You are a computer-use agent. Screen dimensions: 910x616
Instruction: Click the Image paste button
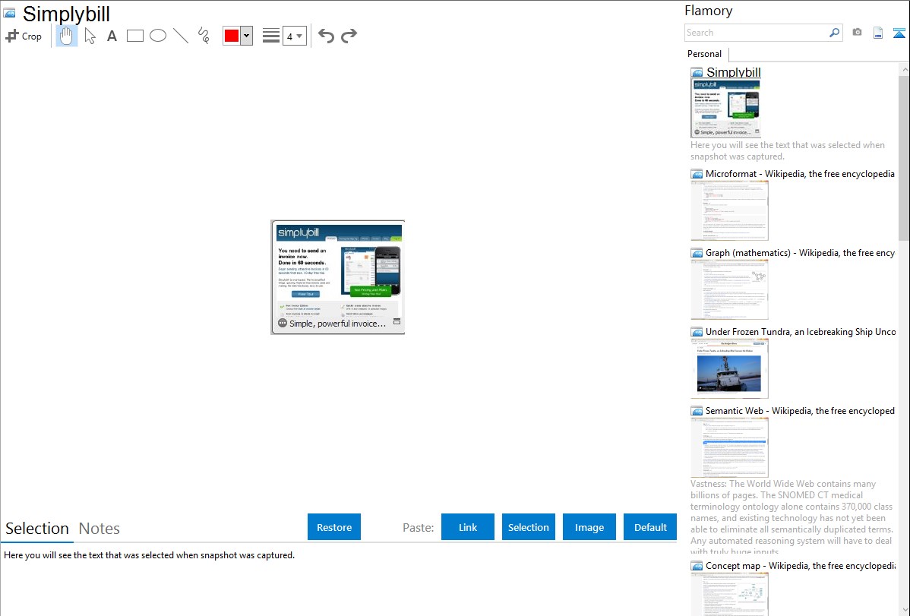tap(589, 527)
